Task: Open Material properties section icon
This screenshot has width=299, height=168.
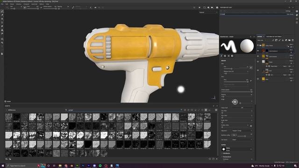Action: click(x=232, y=56)
